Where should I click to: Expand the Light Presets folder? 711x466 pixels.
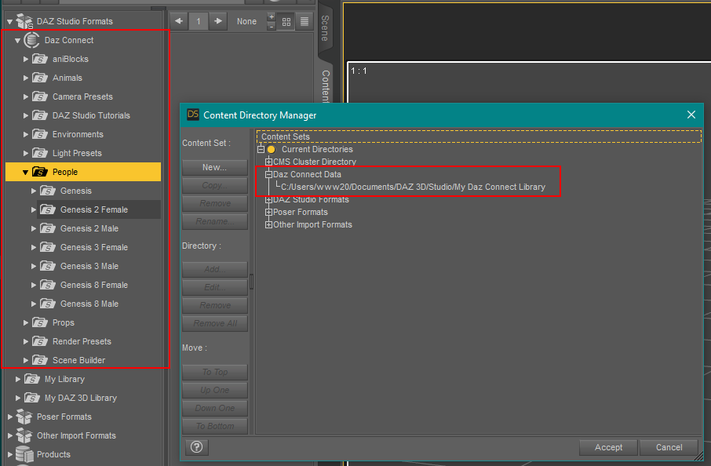[x=26, y=153]
